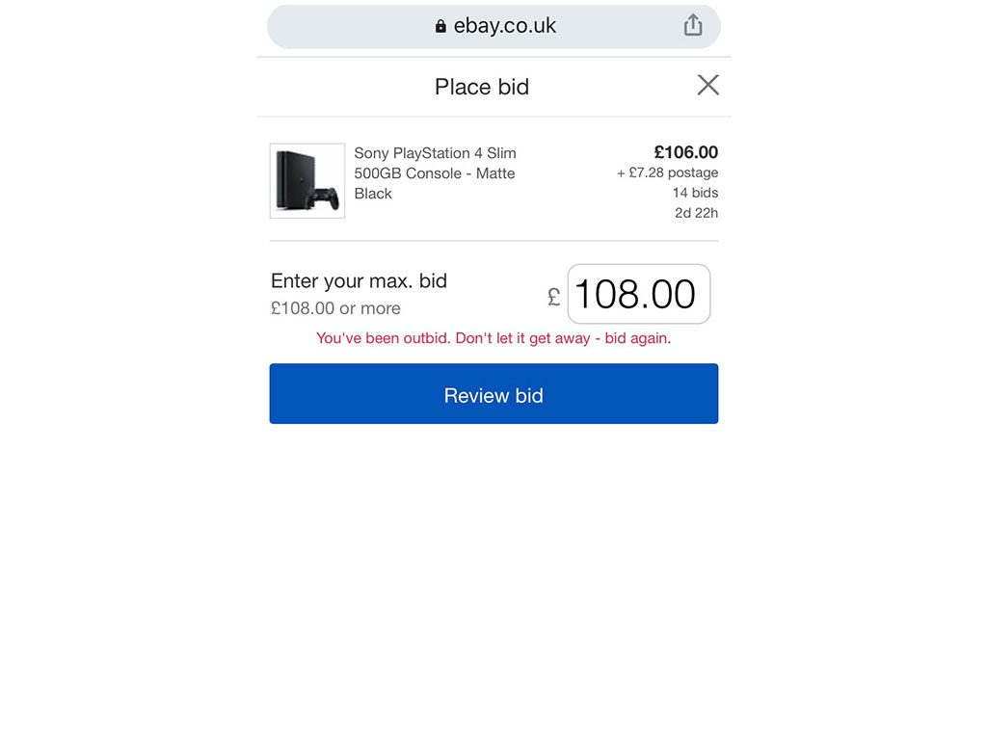
Task: Click the Place bid heading
Action: click(x=482, y=87)
